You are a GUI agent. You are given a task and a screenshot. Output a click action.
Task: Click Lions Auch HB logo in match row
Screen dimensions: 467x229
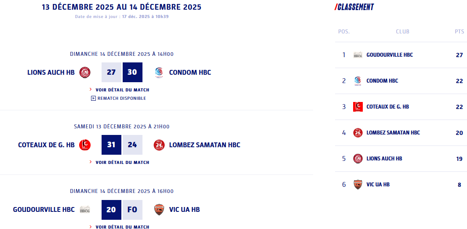pyautogui.click(x=85, y=73)
